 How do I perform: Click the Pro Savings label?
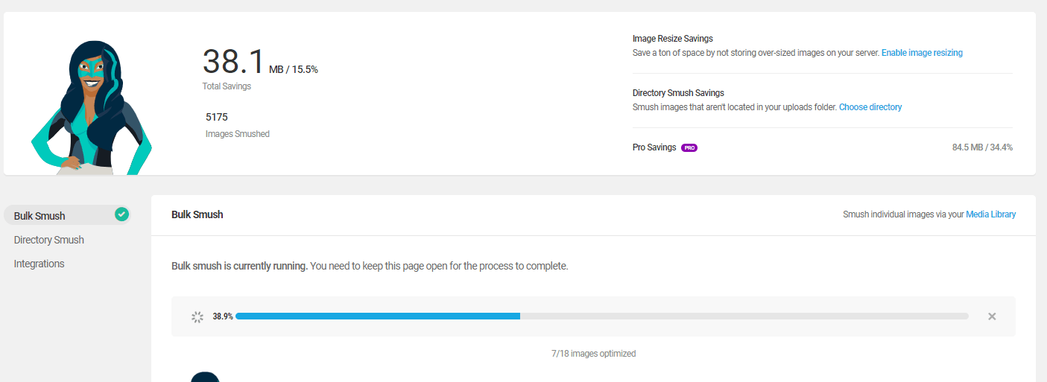[654, 147]
